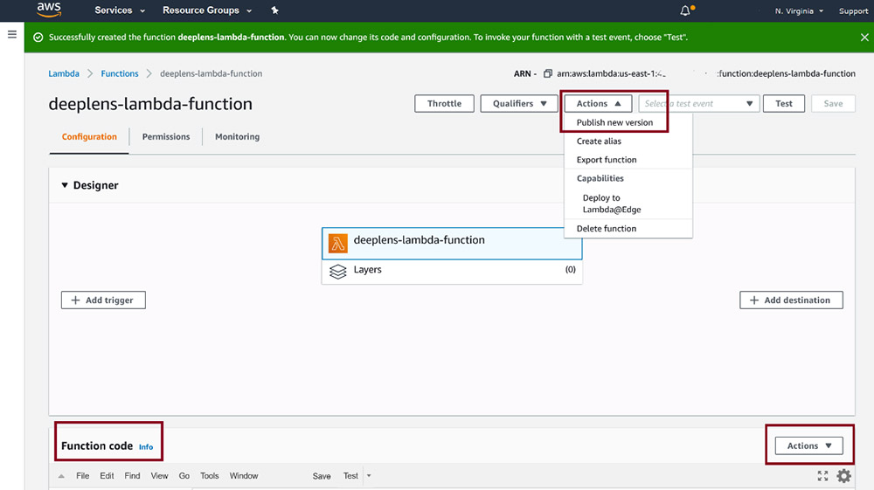Select the orange Lambda function icon
This screenshot has height=490, width=874.
pos(337,244)
